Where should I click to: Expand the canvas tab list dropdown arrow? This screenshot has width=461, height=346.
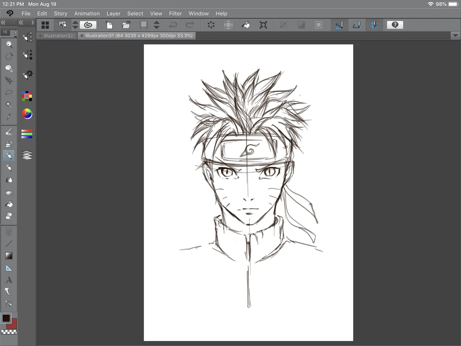tap(455, 36)
